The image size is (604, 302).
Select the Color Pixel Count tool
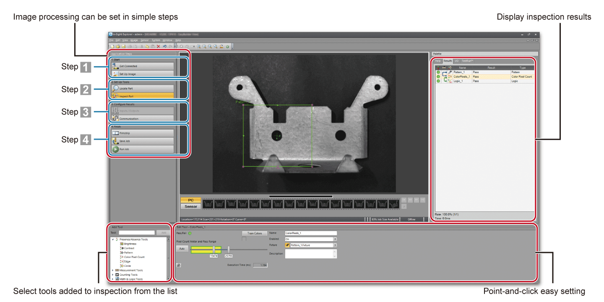134,257
